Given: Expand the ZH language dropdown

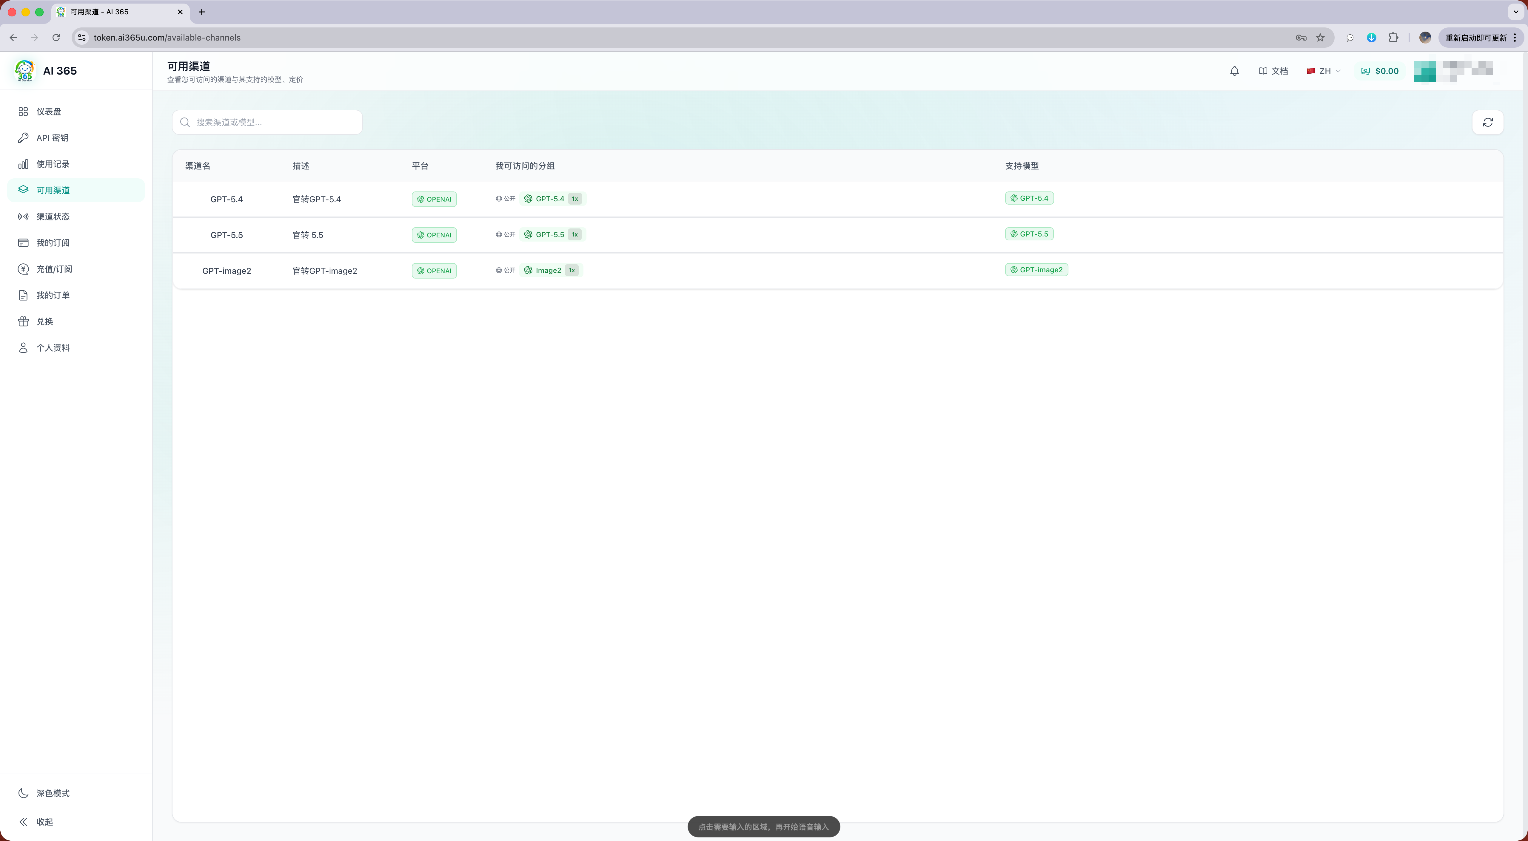Looking at the screenshot, I should click(1323, 70).
